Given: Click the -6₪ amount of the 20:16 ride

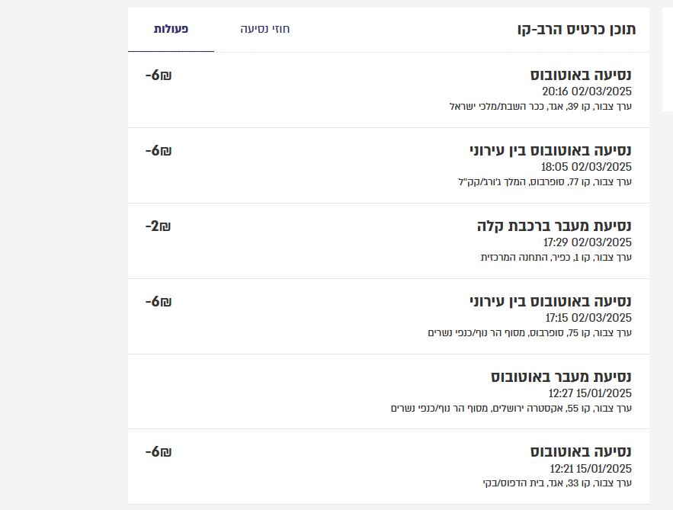Looking at the screenshot, I should click(159, 75).
